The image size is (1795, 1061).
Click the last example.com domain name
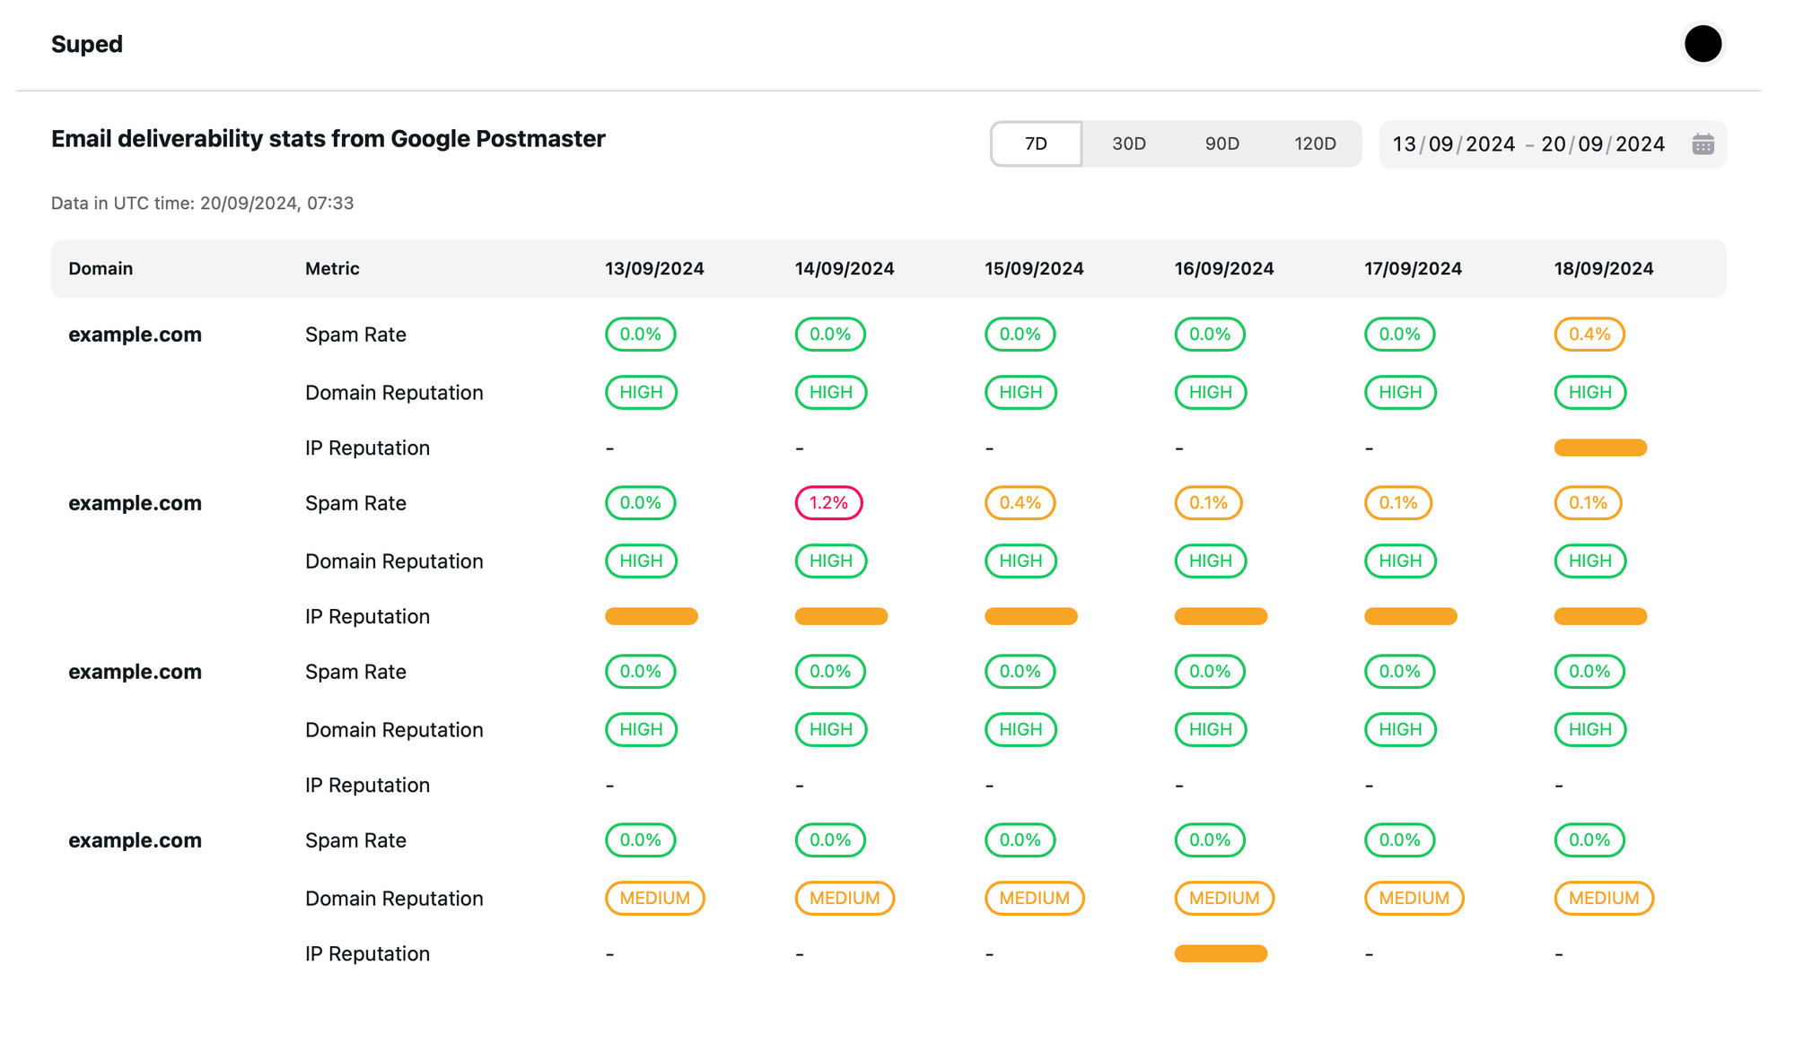[135, 840]
